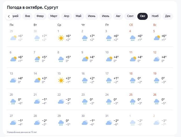Select the Окт month tab
Image resolution: width=181 pixels, height=137 pixels.
[x=143, y=16]
